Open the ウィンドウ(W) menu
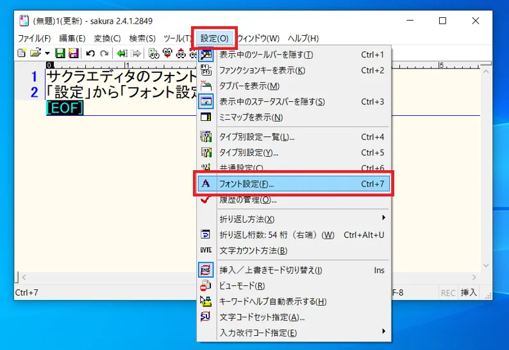Image resolution: width=509 pixels, height=350 pixels. click(258, 38)
